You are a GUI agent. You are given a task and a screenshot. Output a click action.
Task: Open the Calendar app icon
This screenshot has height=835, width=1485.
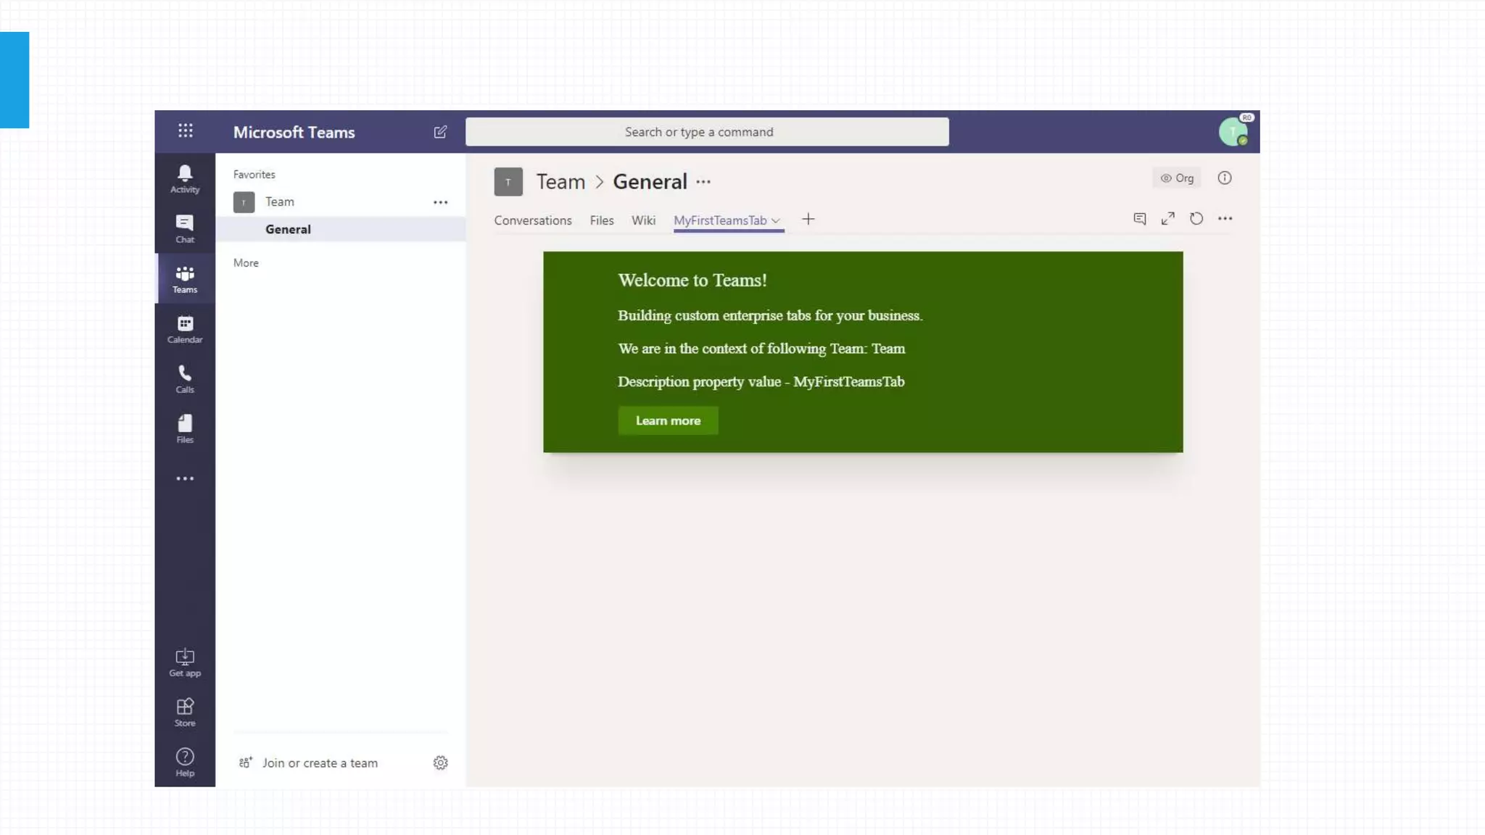(x=185, y=328)
